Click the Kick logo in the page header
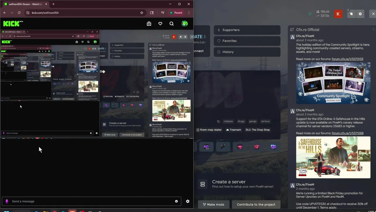Viewport: 376px width, 212px height. [13, 24]
